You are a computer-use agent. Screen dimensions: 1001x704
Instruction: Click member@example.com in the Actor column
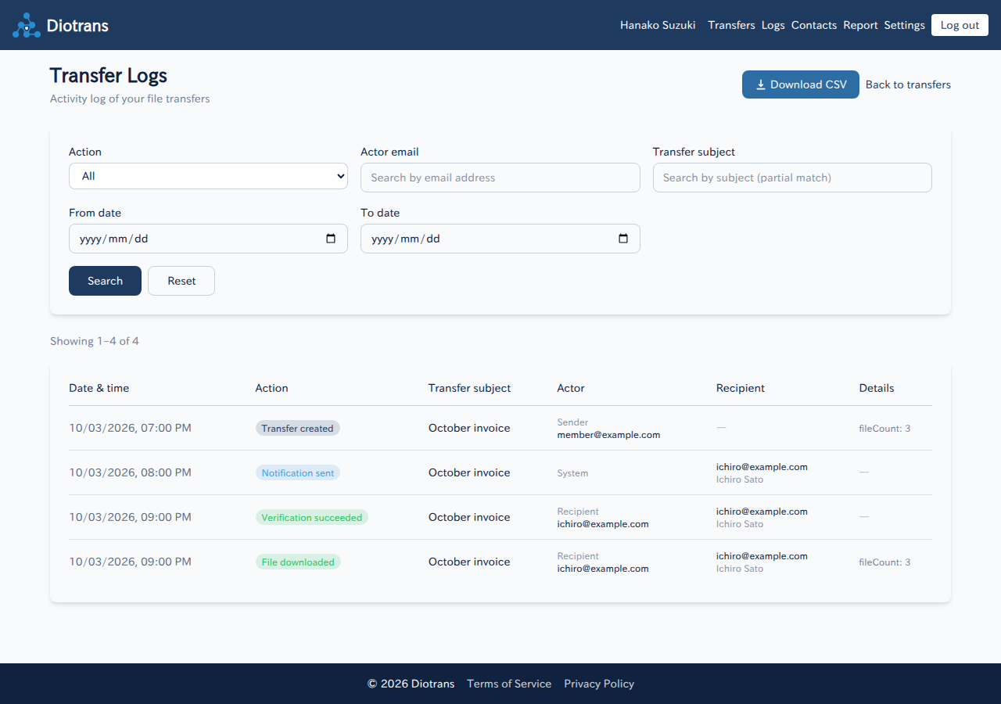pyautogui.click(x=608, y=435)
